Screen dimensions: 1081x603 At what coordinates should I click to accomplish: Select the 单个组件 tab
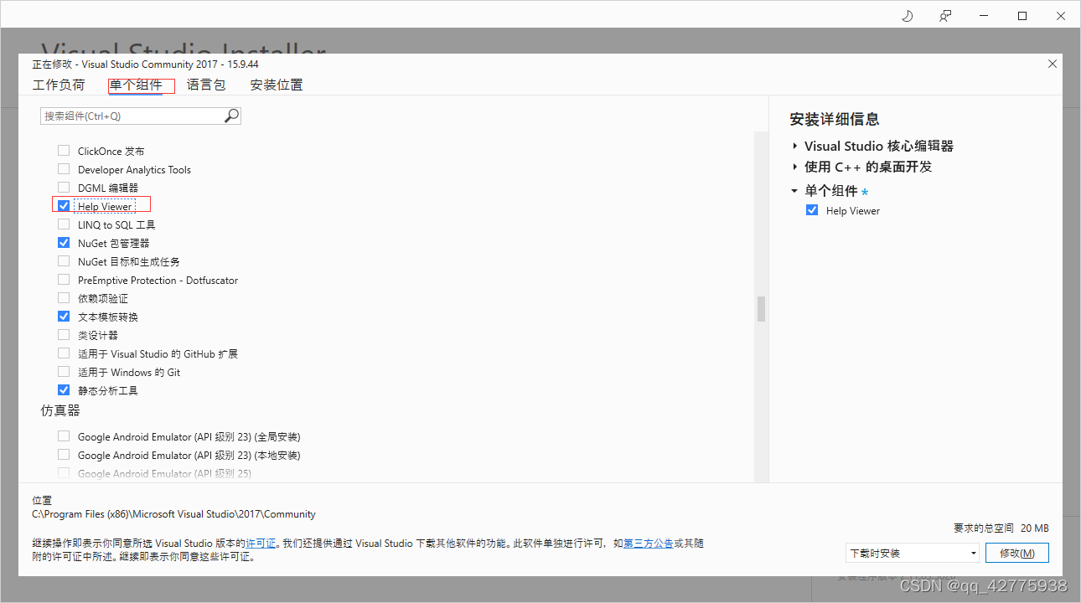tap(136, 85)
